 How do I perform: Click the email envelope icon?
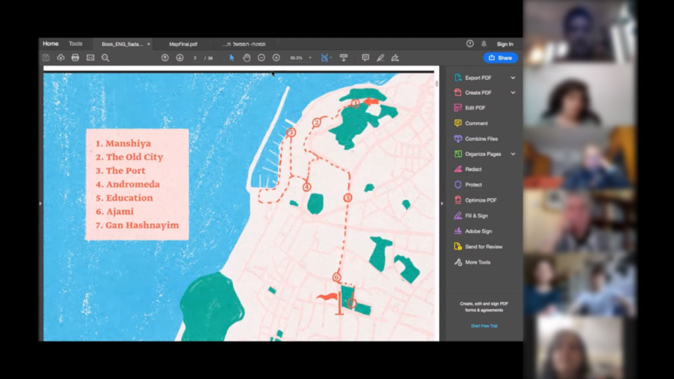90,58
